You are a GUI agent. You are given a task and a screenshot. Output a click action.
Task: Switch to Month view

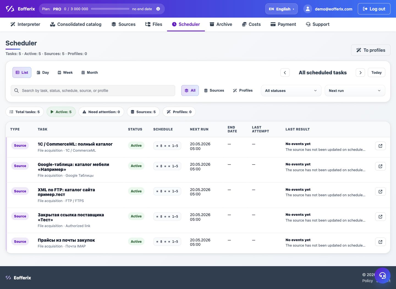(90, 72)
